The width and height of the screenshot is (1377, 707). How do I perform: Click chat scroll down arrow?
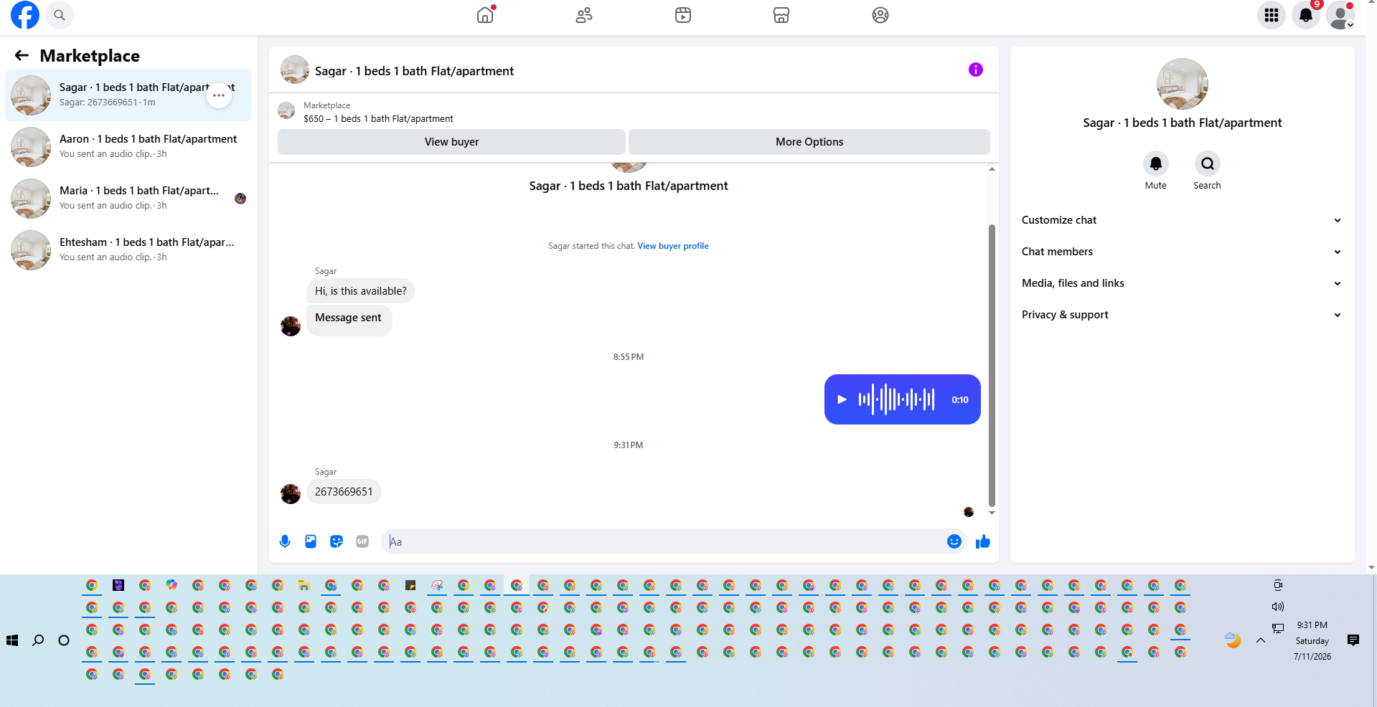tap(992, 513)
